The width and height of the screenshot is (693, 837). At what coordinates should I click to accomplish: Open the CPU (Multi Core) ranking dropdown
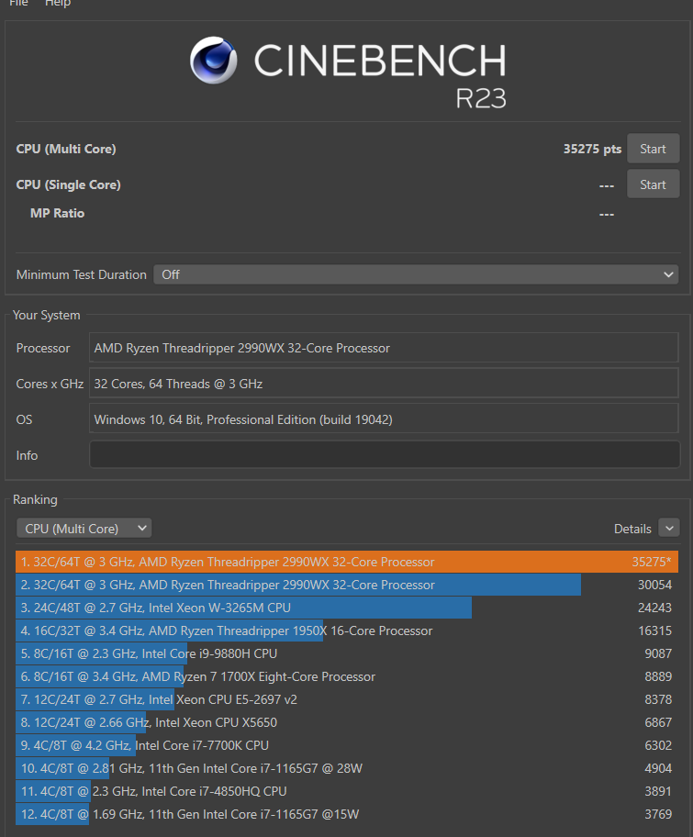coord(84,529)
